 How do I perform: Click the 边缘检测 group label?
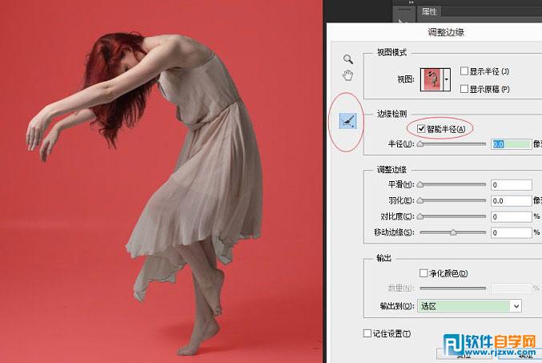pyautogui.click(x=391, y=114)
